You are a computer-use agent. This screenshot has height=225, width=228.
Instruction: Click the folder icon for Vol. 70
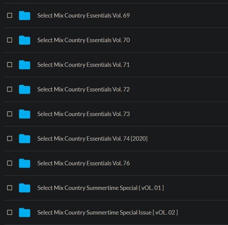[x=25, y=40]
